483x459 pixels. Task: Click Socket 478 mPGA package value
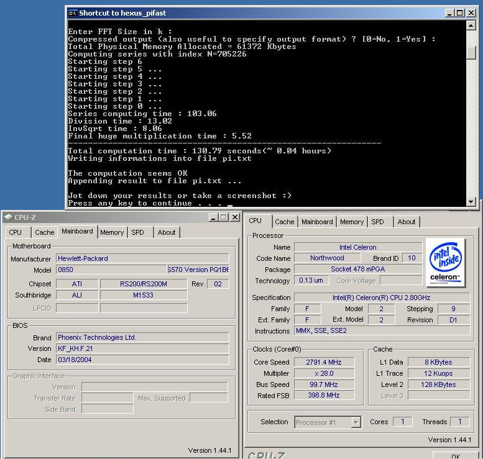point(358,269)
